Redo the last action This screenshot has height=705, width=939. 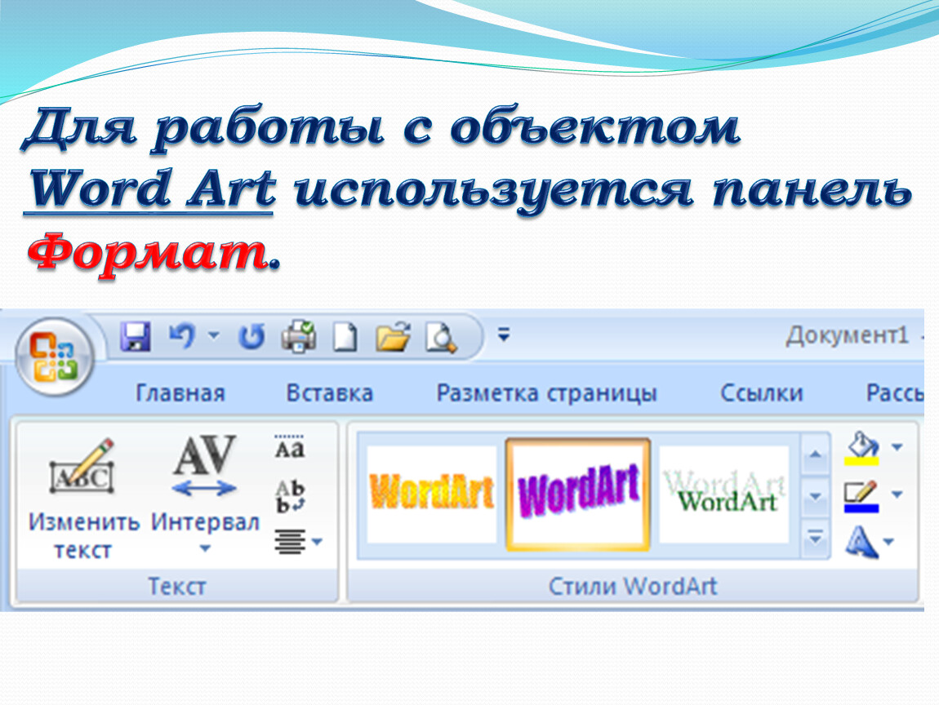point(251,335)
